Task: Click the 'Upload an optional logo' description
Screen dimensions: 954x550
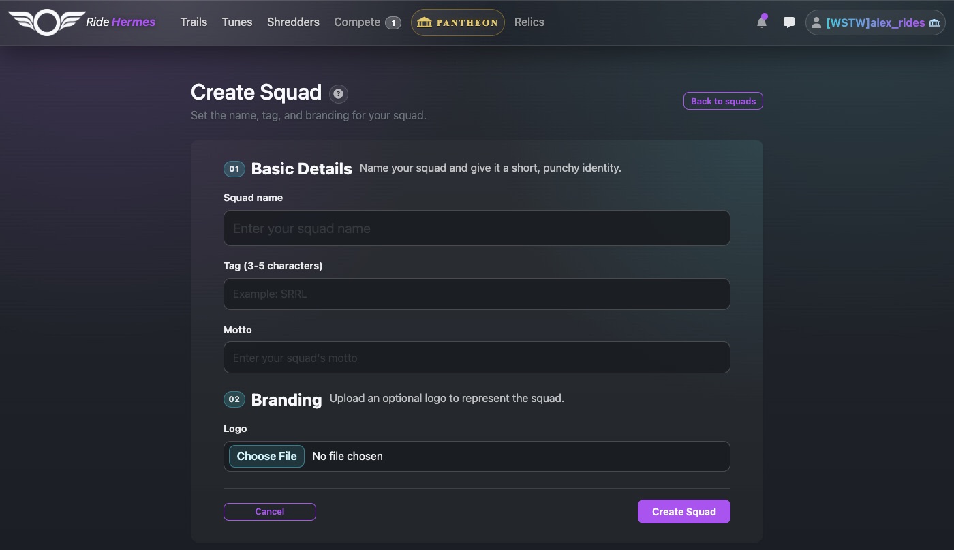Action: tap(447, 398)
